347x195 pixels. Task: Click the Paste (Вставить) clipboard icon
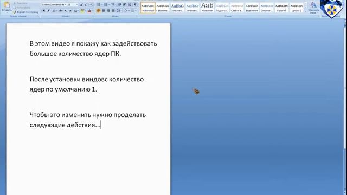[x=7, y=5]
